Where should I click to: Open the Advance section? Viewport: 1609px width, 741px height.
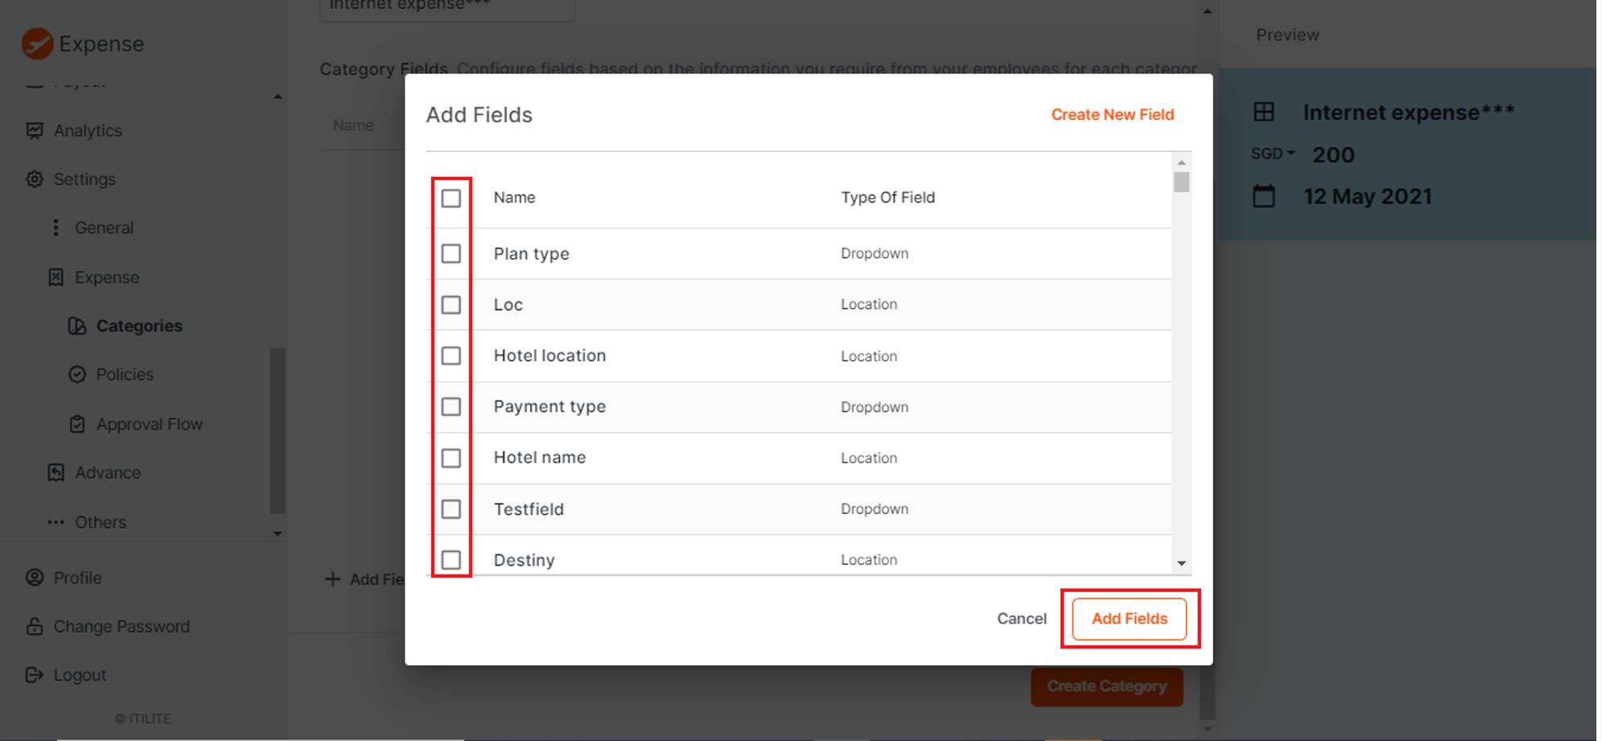click(x=108, y=472)
